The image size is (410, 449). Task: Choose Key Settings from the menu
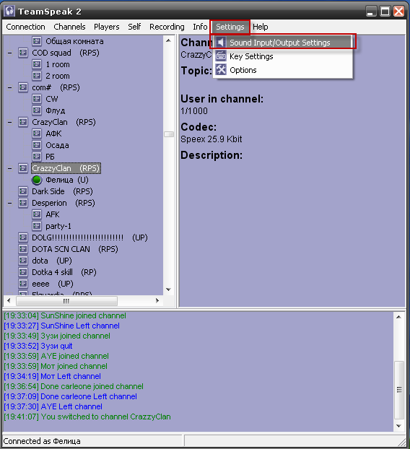tap(283, 56)
